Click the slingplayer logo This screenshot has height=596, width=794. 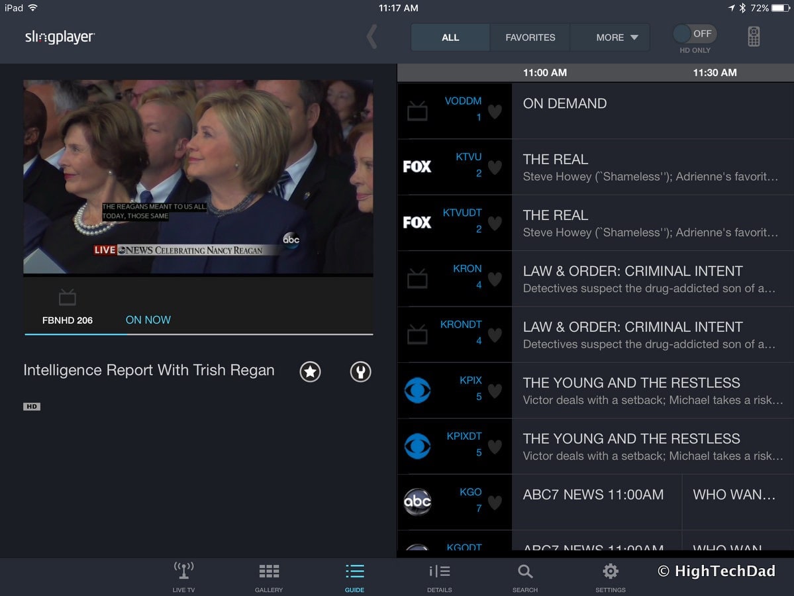coord(60,37)
